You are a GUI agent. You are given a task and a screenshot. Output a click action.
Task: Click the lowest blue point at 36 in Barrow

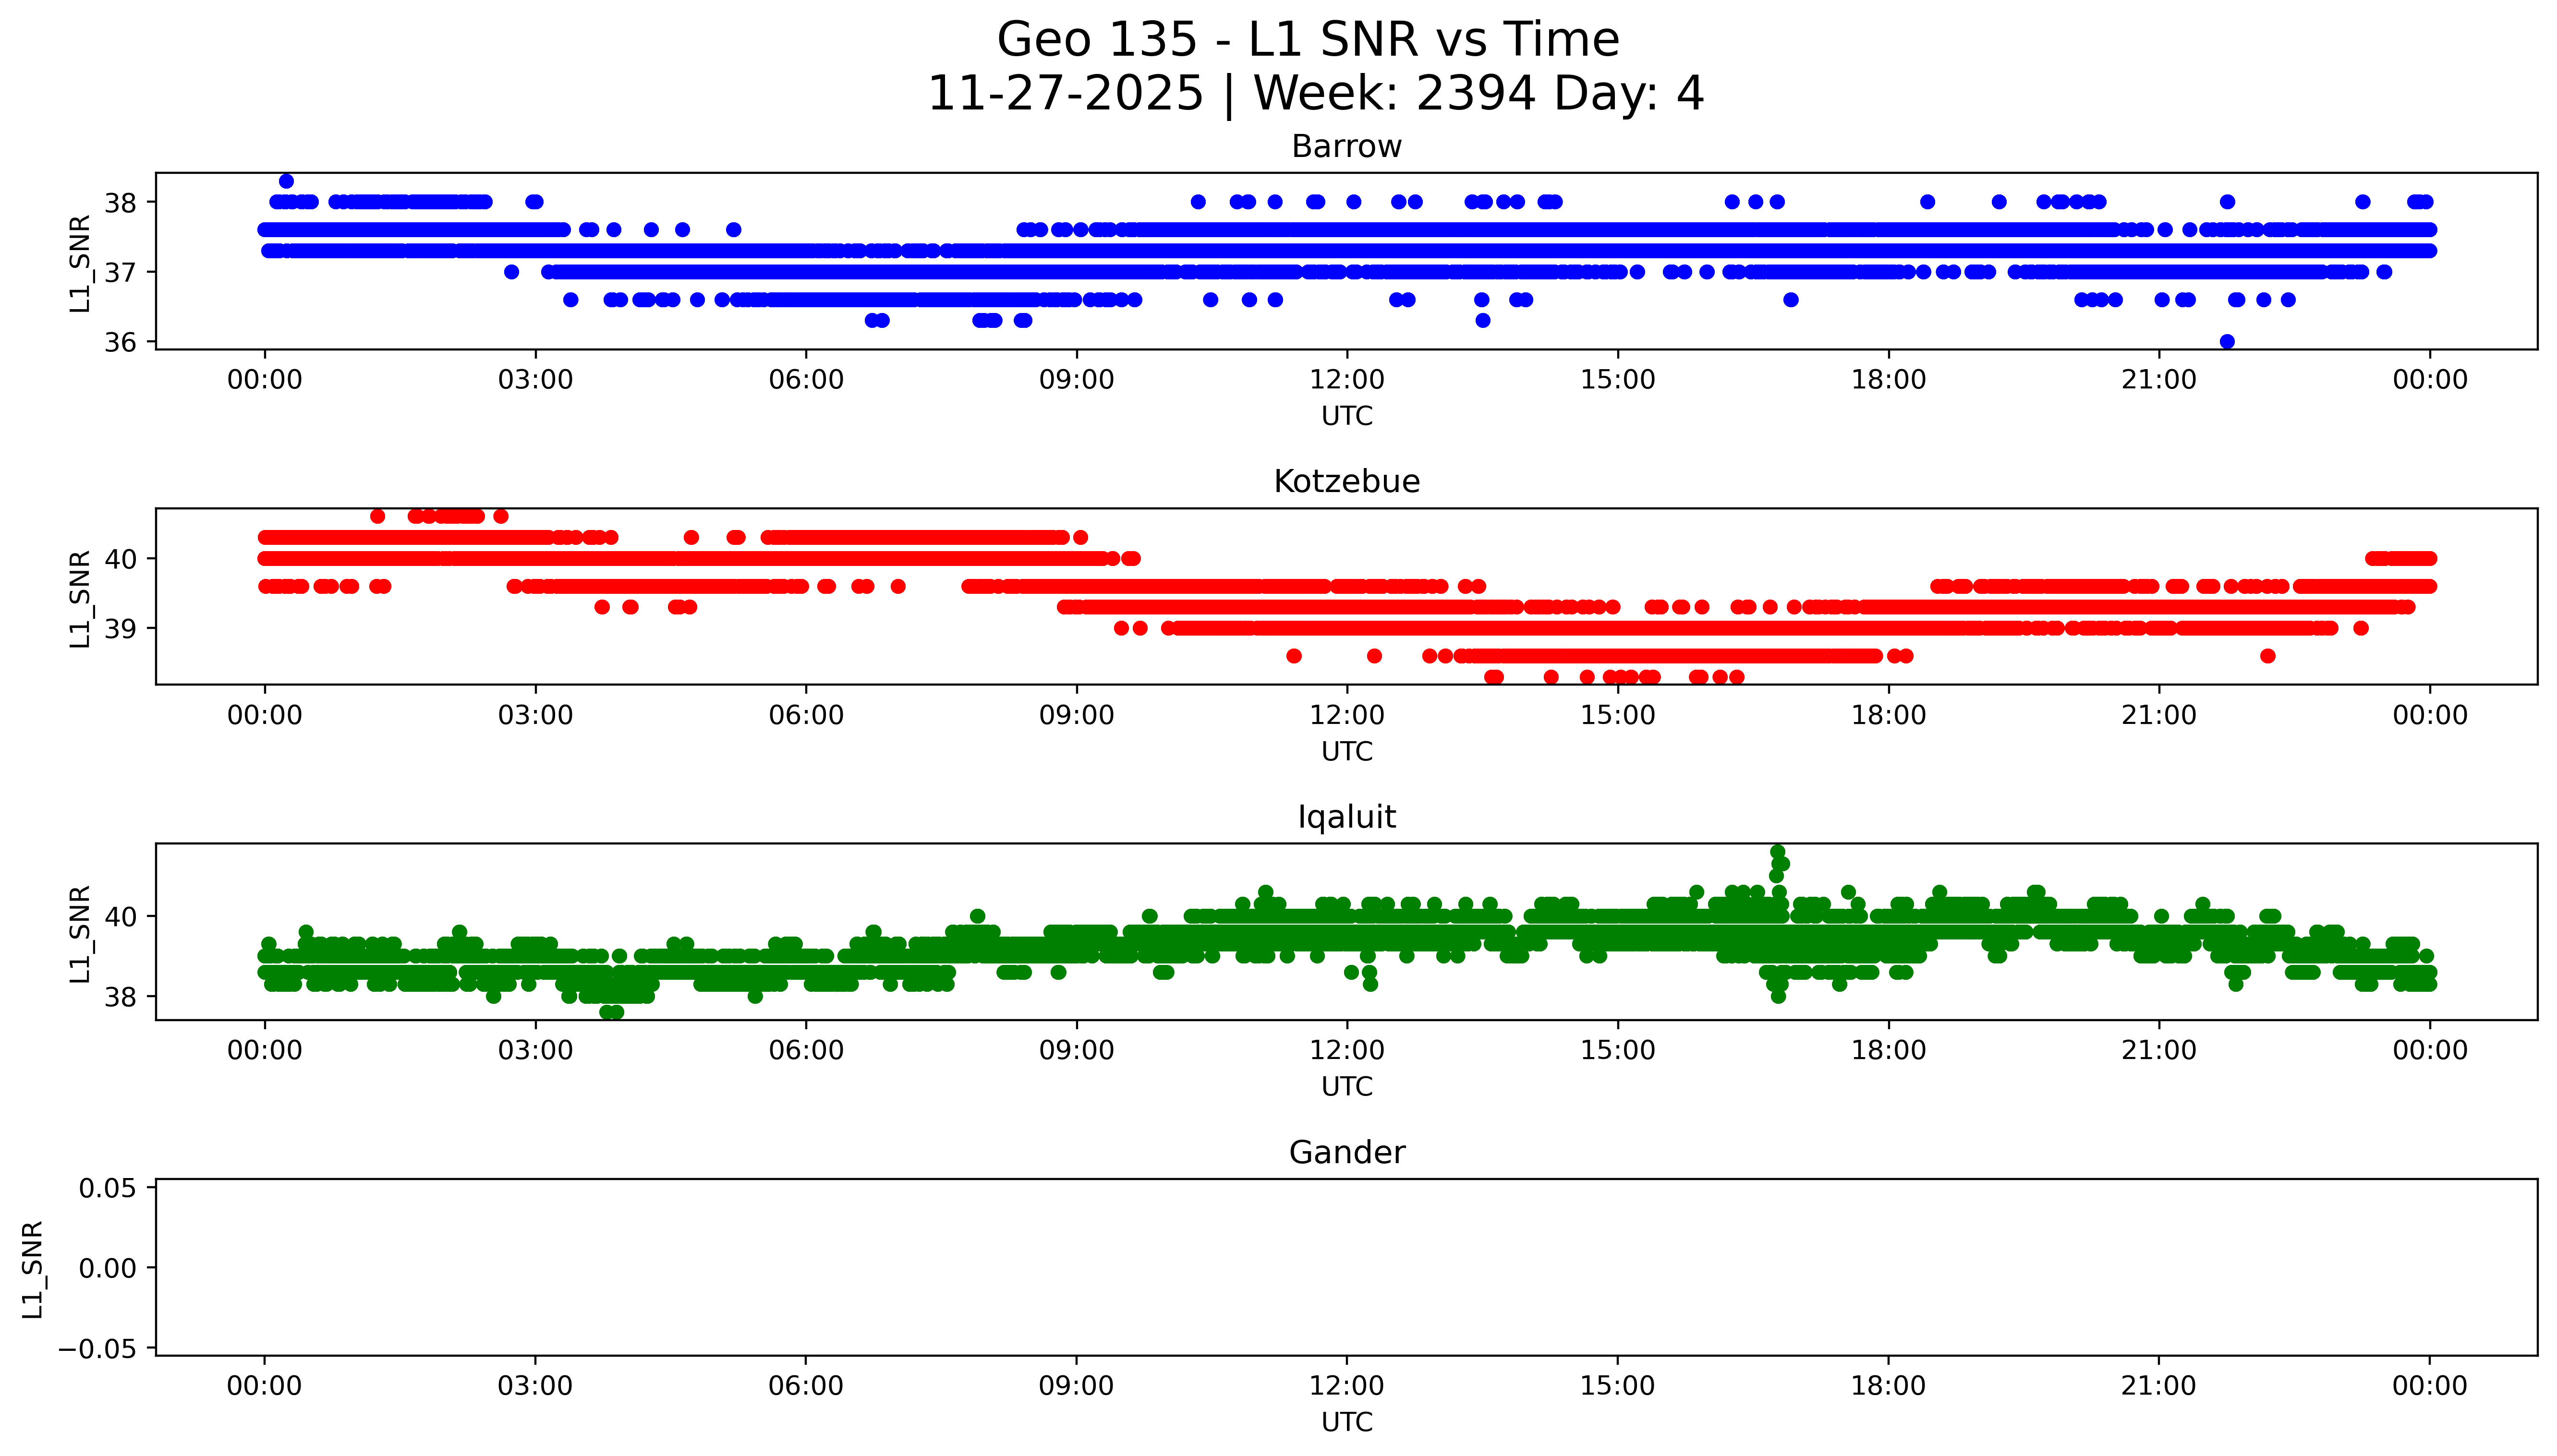coord(2227,341)
